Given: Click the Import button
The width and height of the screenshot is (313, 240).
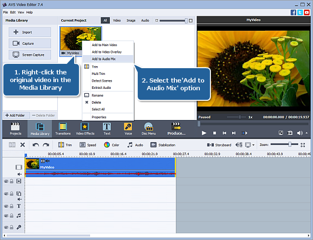Looking at the screenshot, I should [x=30, y=32].
